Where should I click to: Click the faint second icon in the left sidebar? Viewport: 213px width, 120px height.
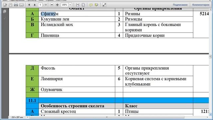[x=5, y=18]
